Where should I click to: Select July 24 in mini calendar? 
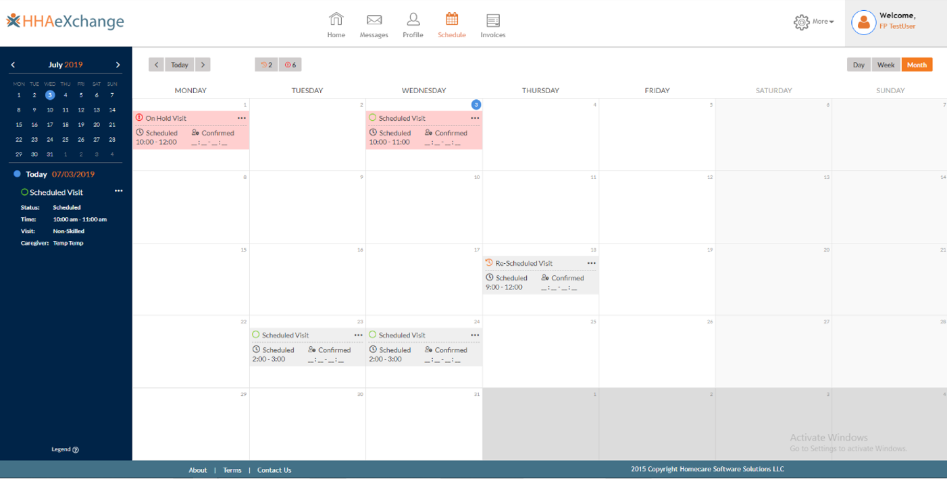tap(50, 140)
